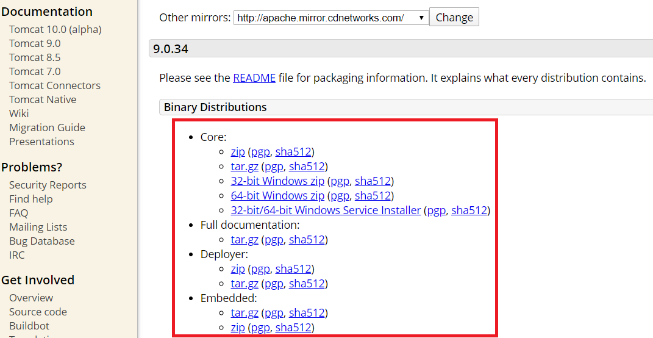Download the Core zip distribution

coord(238,152)
